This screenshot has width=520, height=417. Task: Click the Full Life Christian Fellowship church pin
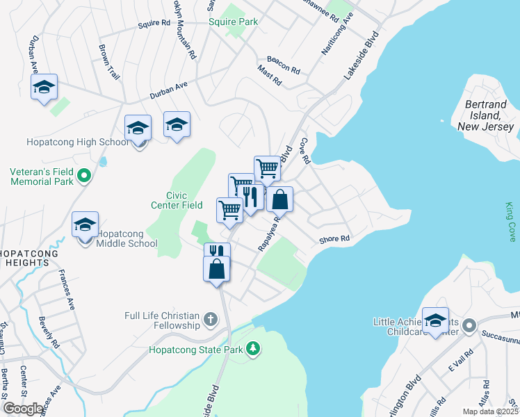click(210, 320)
